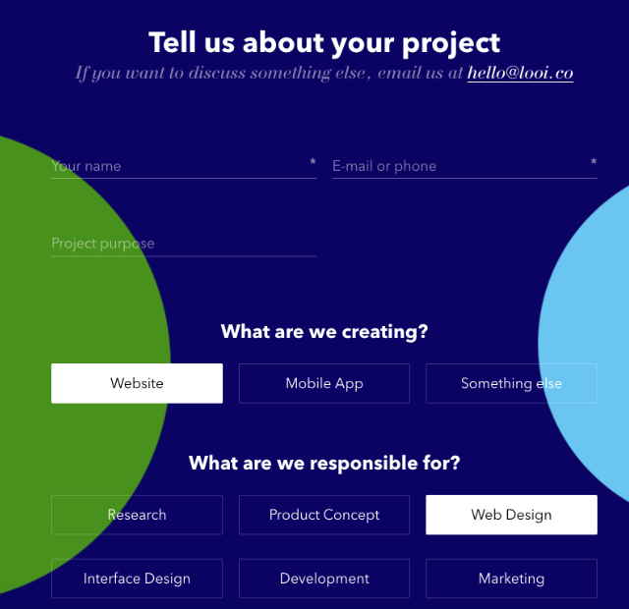Check the Marketing responsibility button

[x=511, y=579]
